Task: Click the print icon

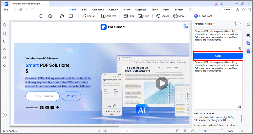Action: pyautogui.click(x=21, y=10)
